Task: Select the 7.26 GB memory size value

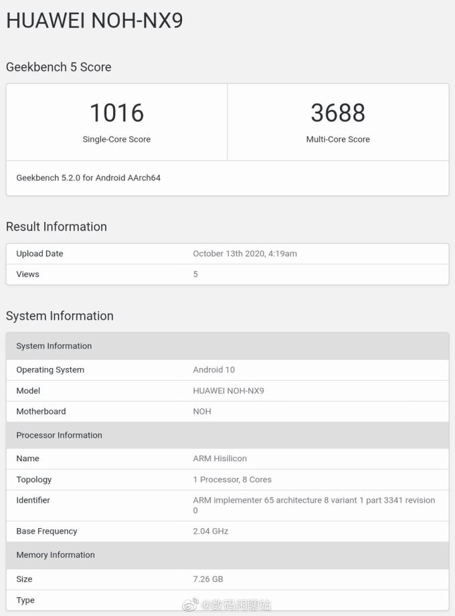Action: [x=208, y=579]
